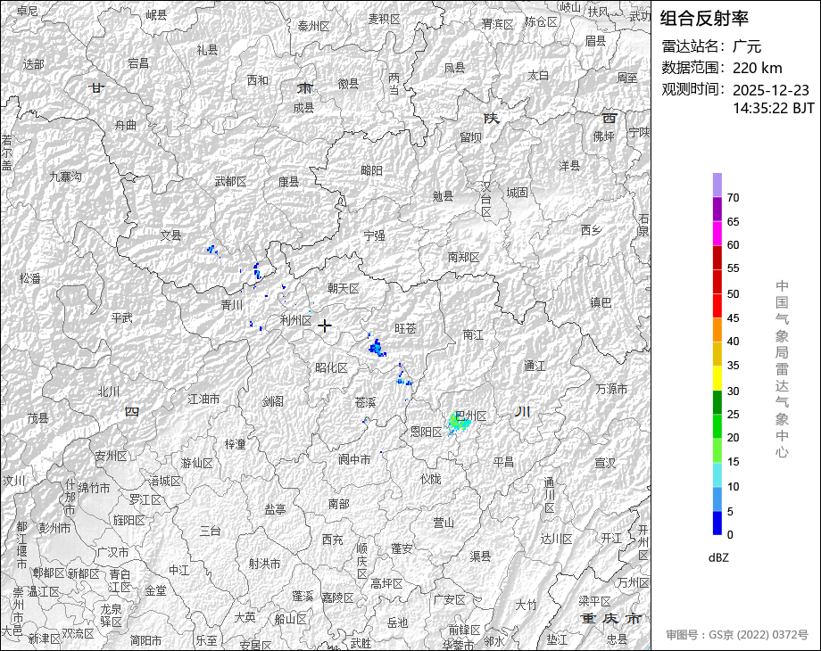Click the 阆中市 map label
The height and width of the screenshot is (651, 821).
(354, 459)
